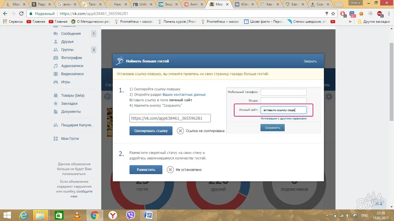This screenshot has height=221, width=394.
Task: Click the Ссылка не скопирована status icon
Action: [180, 131]
